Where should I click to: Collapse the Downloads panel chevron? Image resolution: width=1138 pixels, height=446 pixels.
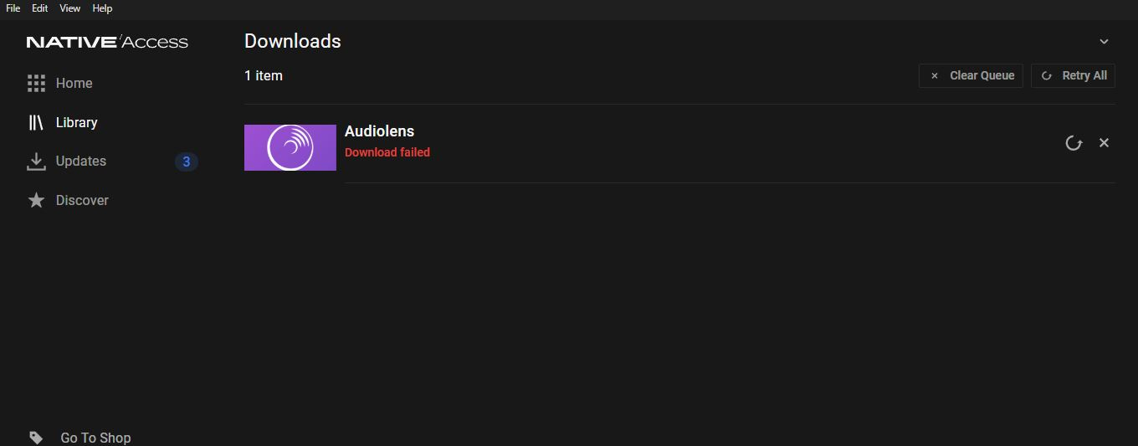coord(1104,41)
